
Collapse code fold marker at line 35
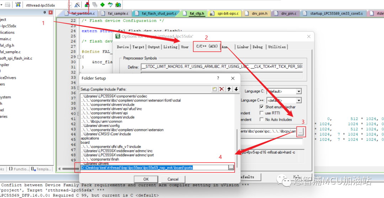click(79, 88)
